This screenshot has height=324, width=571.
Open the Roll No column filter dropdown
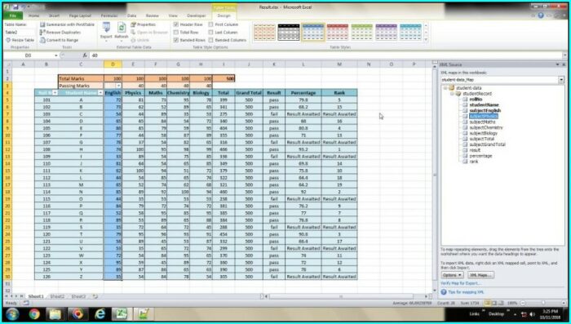pos(55,93)
